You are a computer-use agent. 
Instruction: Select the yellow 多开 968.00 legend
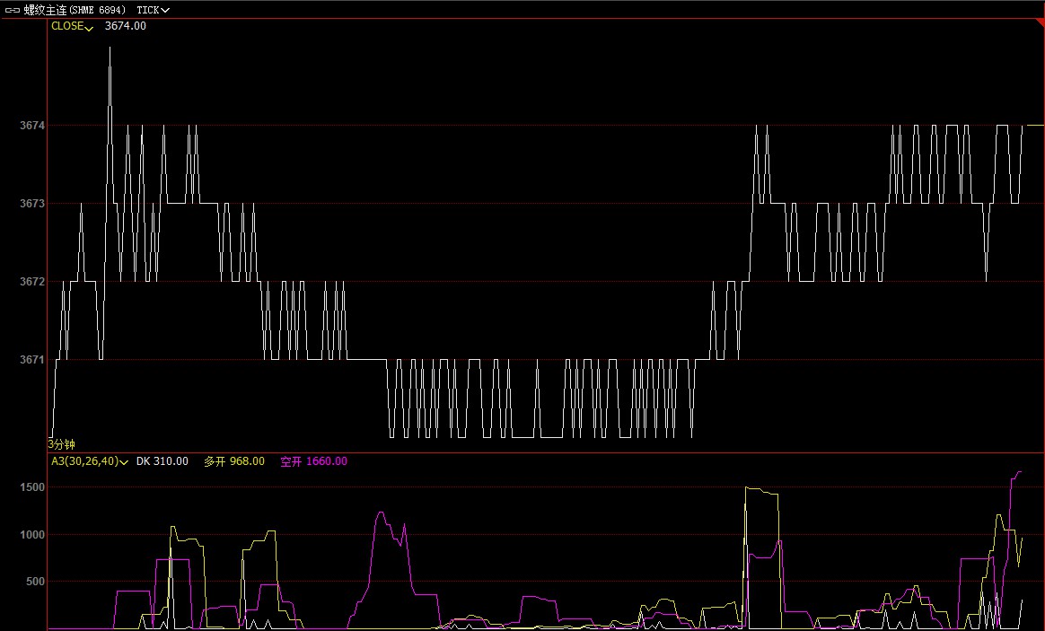tap(234, 461)
